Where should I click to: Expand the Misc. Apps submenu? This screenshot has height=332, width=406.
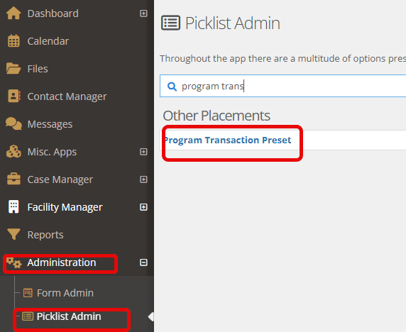[x=143, y=152]
